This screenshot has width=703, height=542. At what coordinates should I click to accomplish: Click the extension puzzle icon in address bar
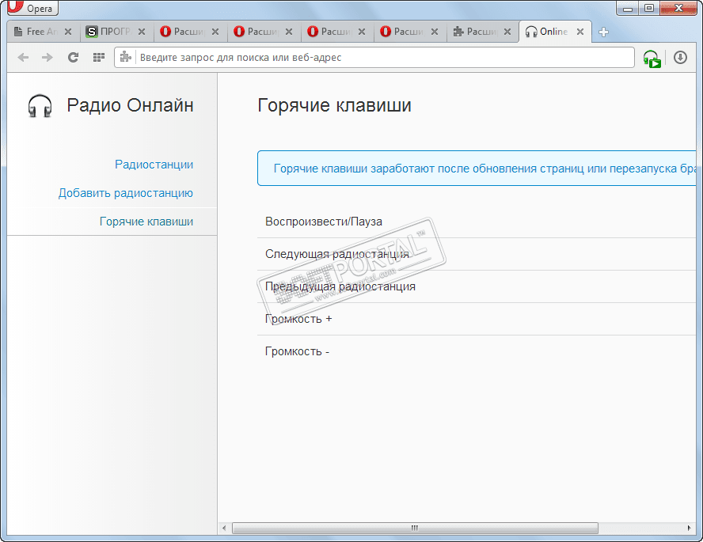(126, 57)
